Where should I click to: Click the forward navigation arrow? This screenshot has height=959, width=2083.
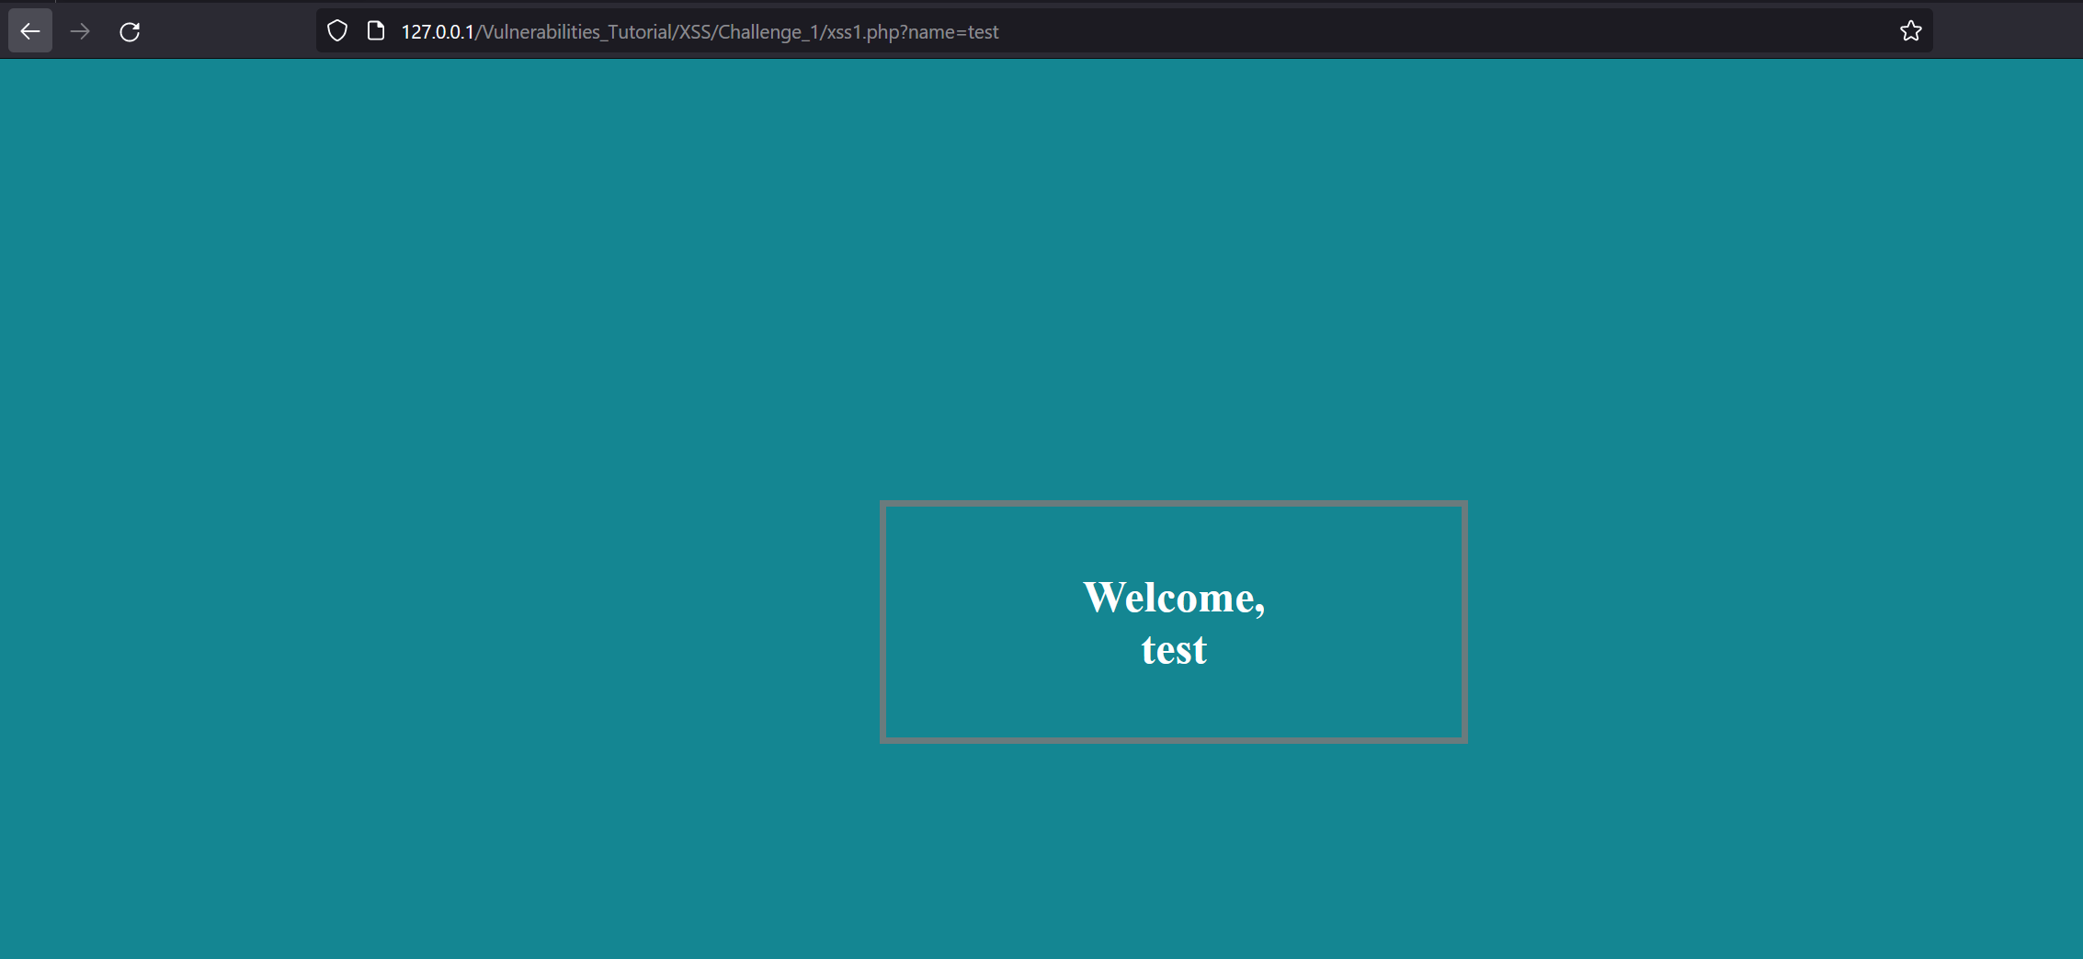[80, 31]
